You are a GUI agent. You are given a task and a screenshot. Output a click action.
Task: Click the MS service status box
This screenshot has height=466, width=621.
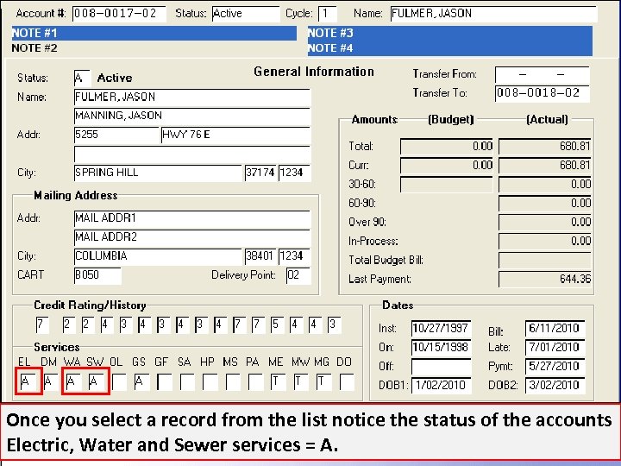pos(233,382)
